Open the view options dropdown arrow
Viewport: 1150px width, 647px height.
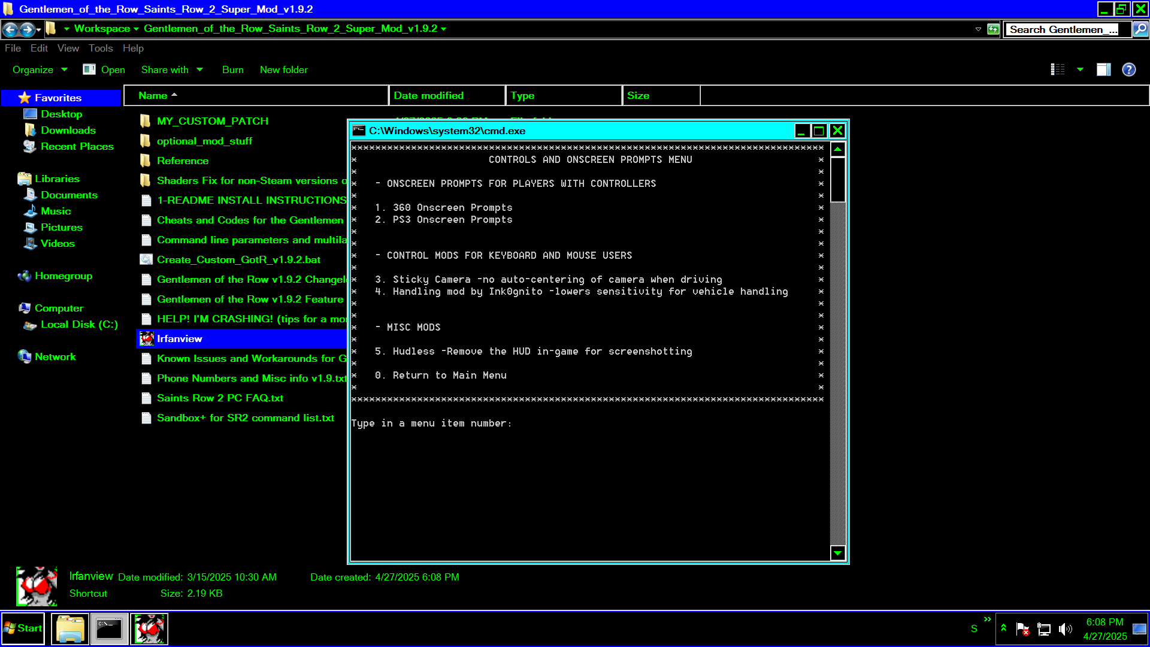pyautogui.click(x=1081, y=70)
